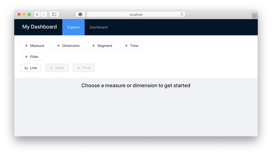Click the line chart icon
This screenshot has width=272, height=155.
[x=26, y=68]
